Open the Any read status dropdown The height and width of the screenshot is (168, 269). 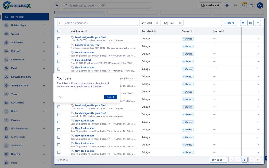pos(150,23)
